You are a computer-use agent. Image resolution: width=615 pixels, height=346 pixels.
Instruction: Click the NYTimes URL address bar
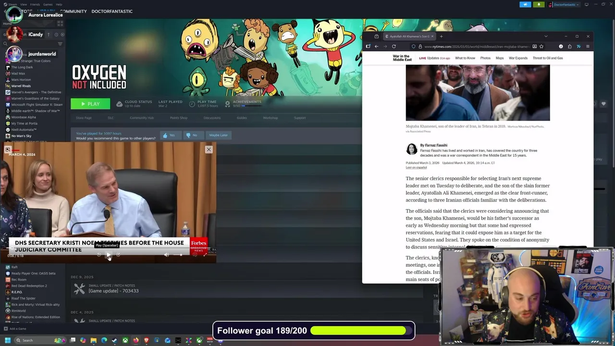[477, 47]
